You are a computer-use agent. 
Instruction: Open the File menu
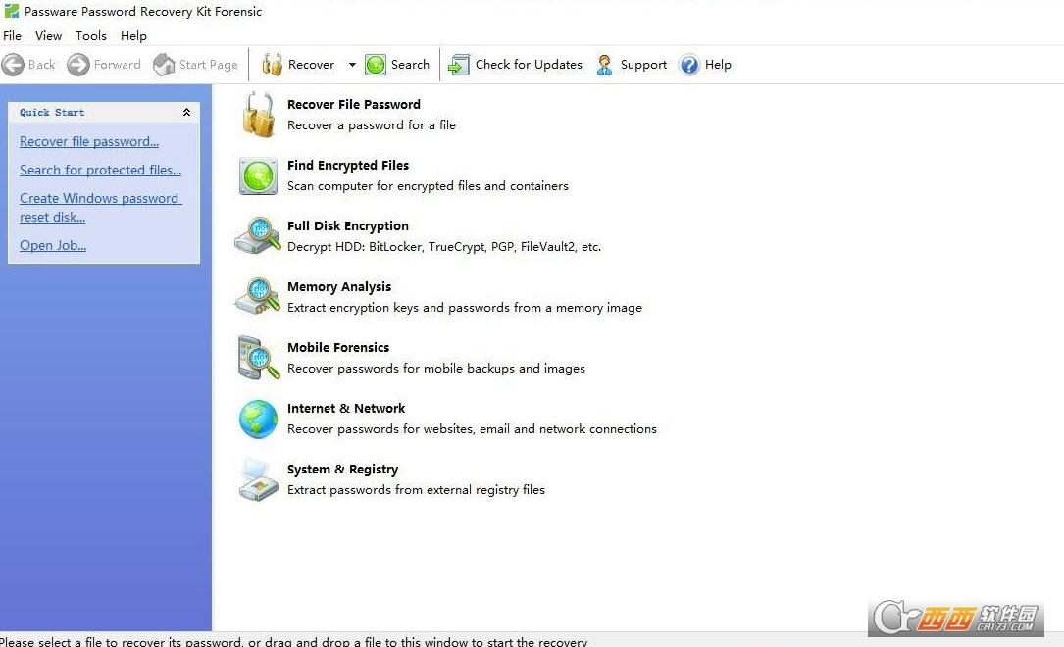coord(12,36)
